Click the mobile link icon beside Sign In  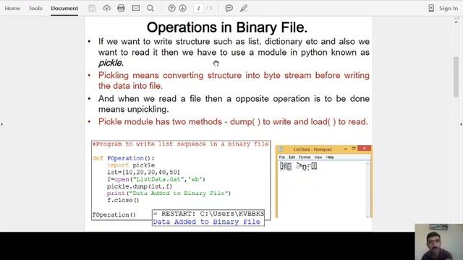click(x=431, y=8)
